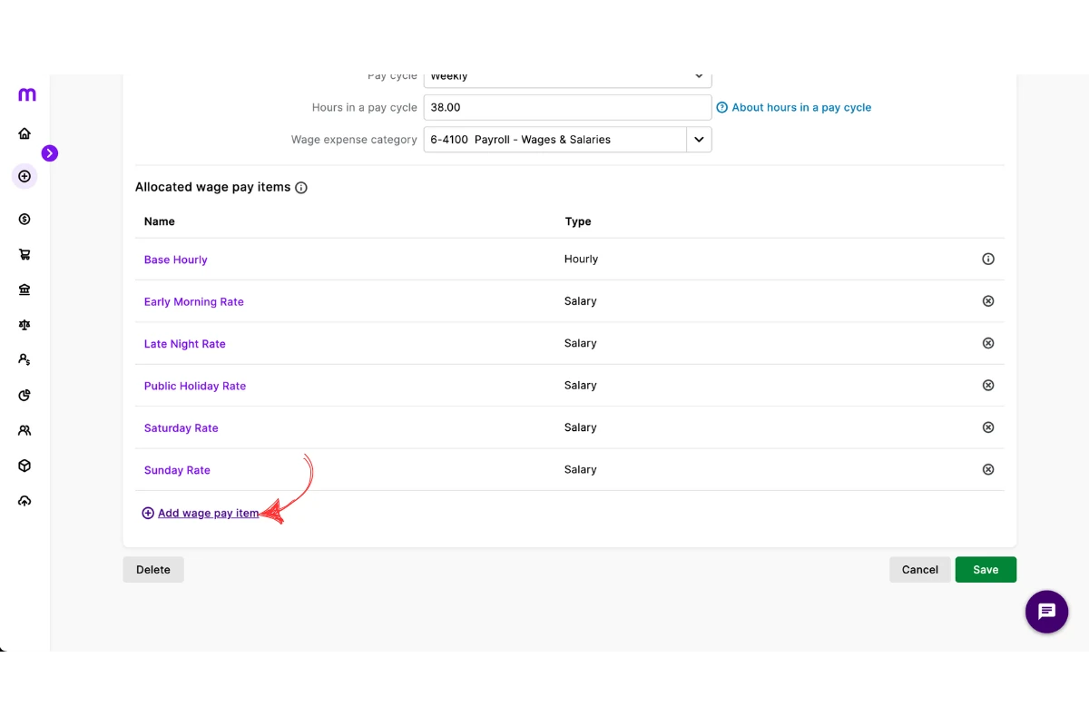Viewport: 1089px width, 726px height.
Task: Open the chat support bubble
Action: [x=1046, y=612]
